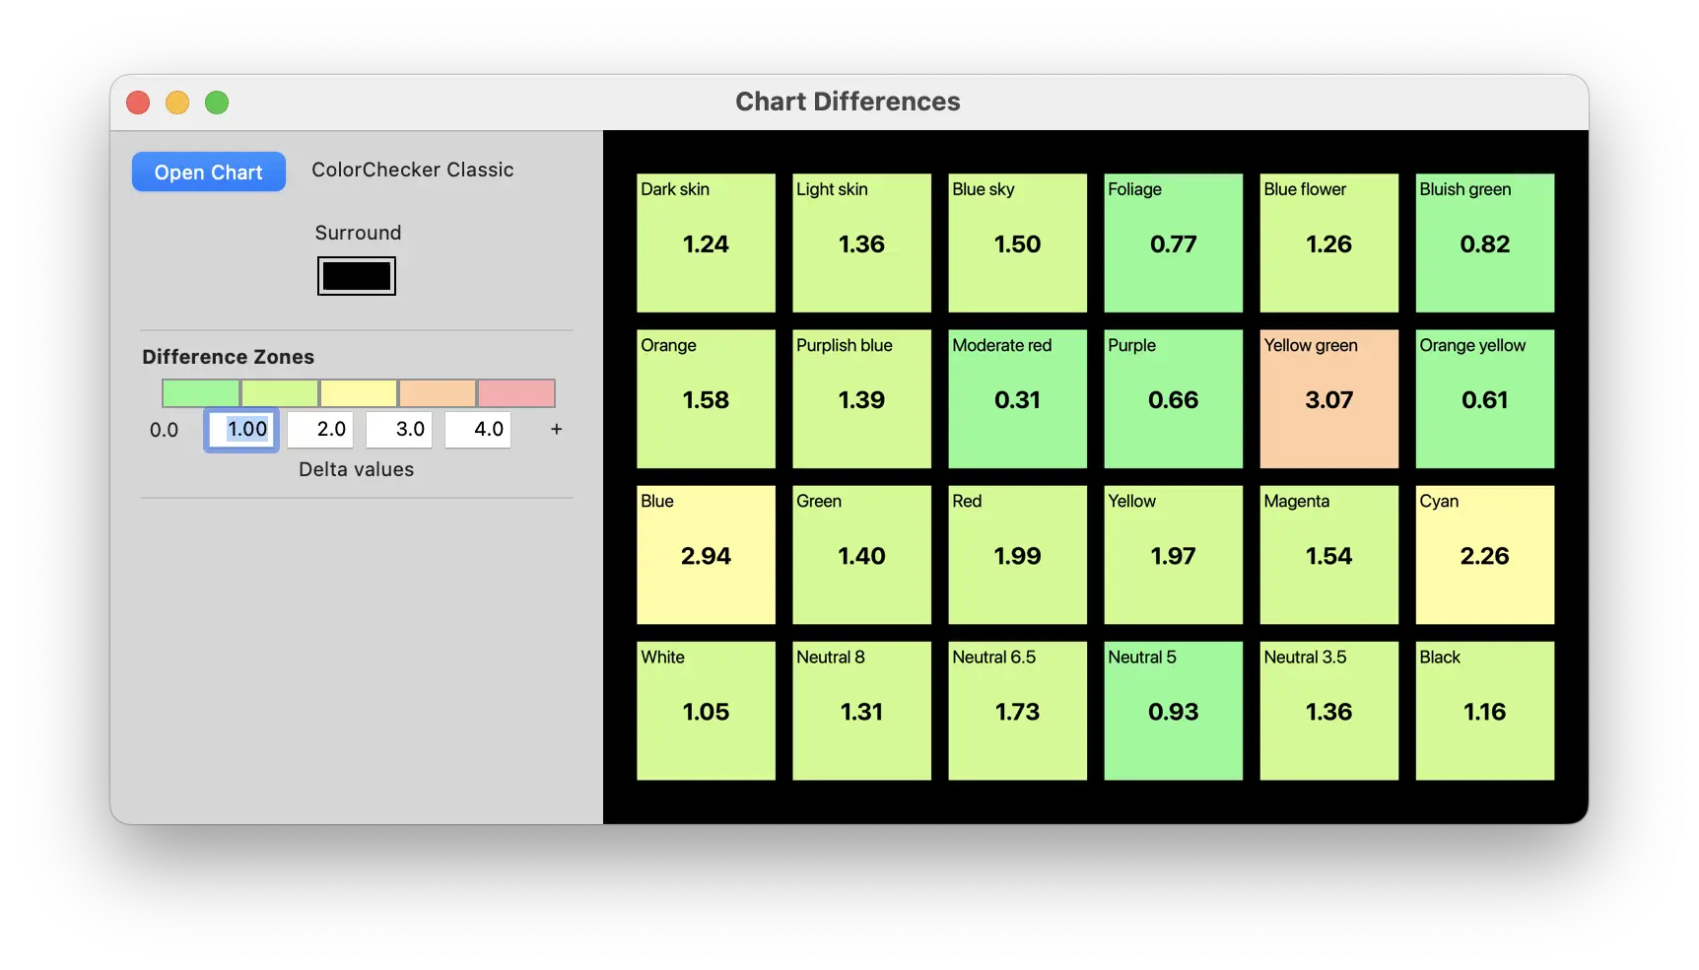Click the Yellow green patch showing 3.07
The width and height of the screenshot is (1699, 970).
coord(1328,399)
